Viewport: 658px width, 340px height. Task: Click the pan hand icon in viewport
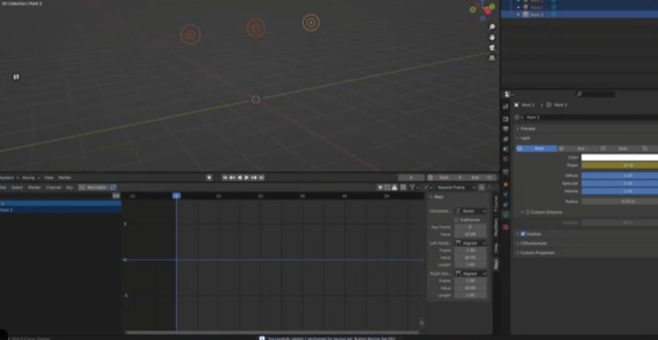click(x=493, y=37)
